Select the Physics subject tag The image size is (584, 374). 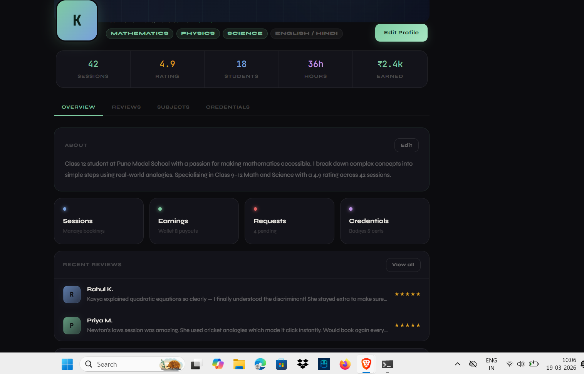[x=198, y=34]
